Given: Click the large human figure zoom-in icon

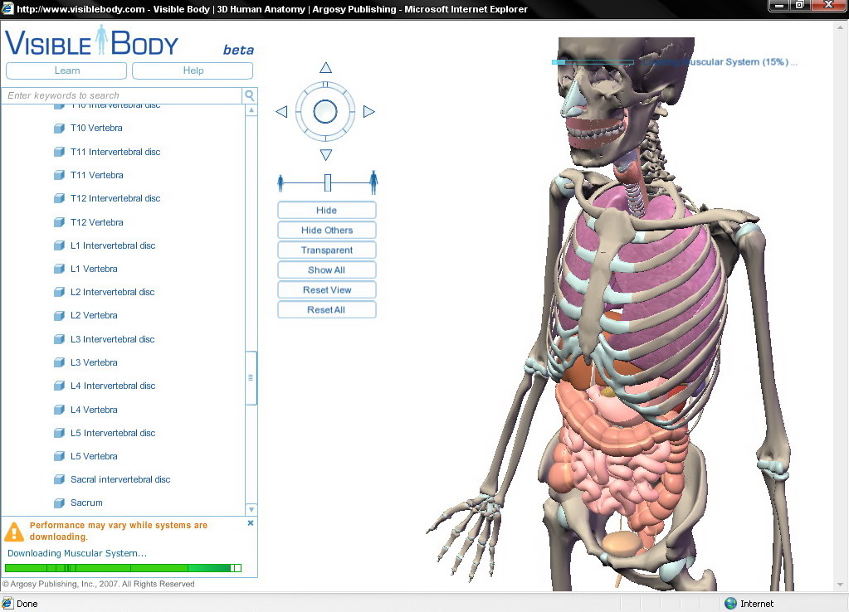Looking at the screenshot, I should click(373, 182).
